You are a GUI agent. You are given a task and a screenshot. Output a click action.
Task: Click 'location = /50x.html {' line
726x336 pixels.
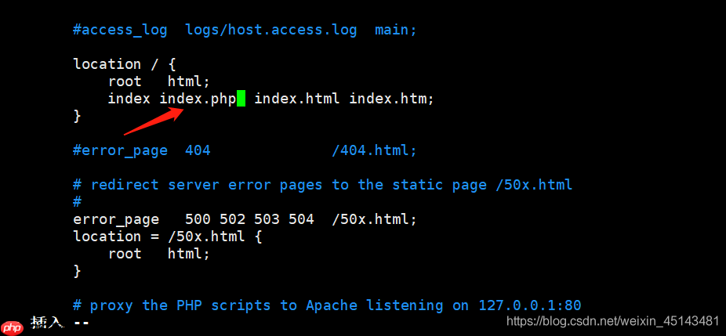point(168,237)
